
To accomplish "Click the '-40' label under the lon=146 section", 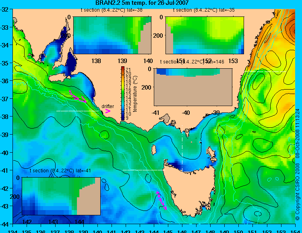I will coord(186,113).
